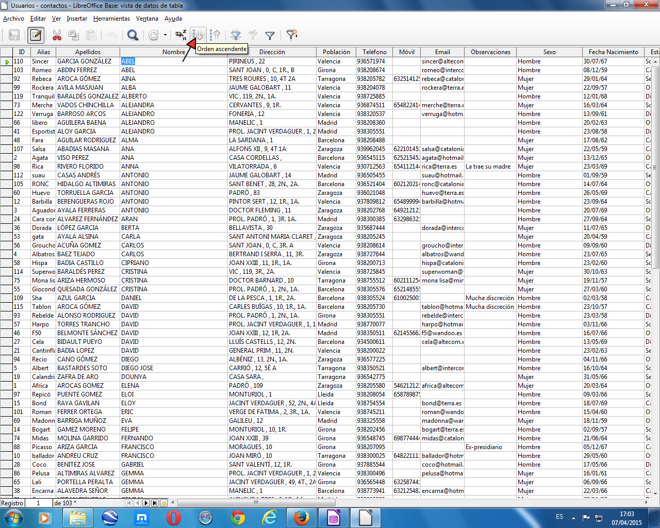Click the Windows Start button
Viewport: 660px width, 528px height.
click(x=13, y=518)
